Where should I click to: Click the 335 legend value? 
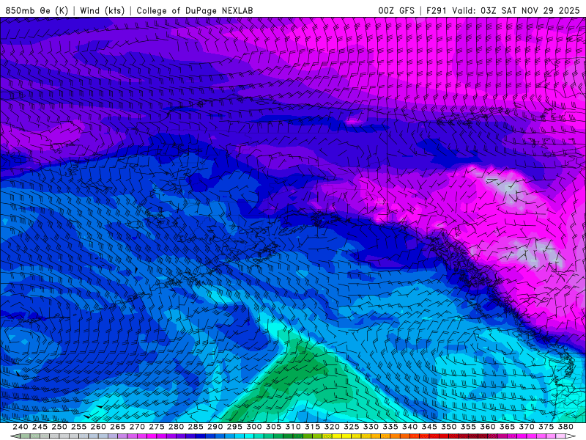click(x=390, y=427)
